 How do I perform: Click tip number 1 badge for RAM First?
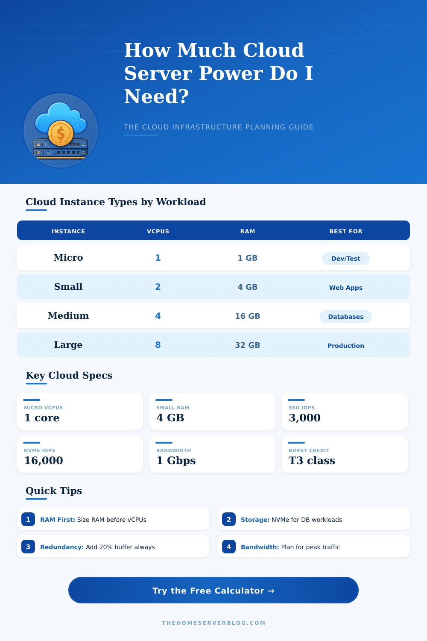click(28, 519)
